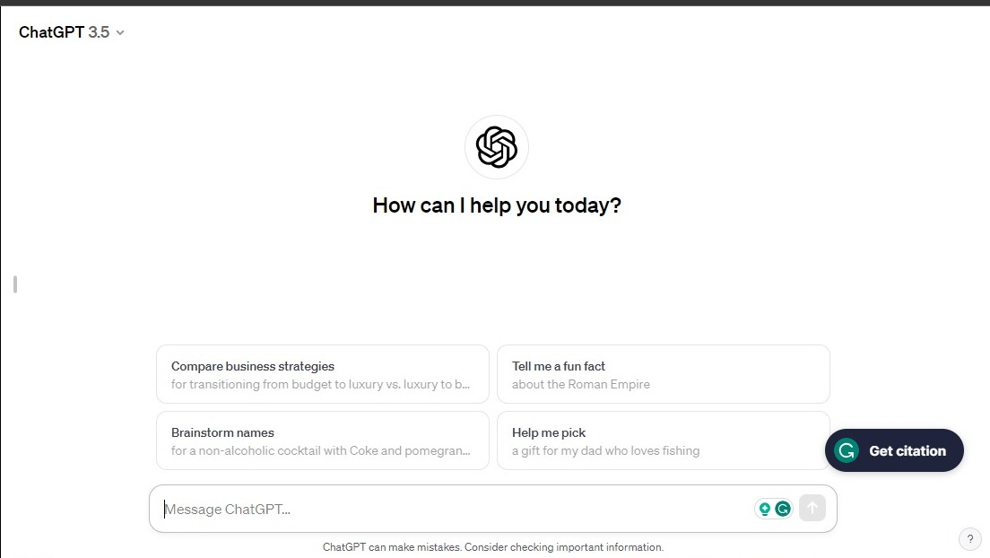Click the "Get citation" button text
This screenshot has width=990, height=558.
(907, 450)
